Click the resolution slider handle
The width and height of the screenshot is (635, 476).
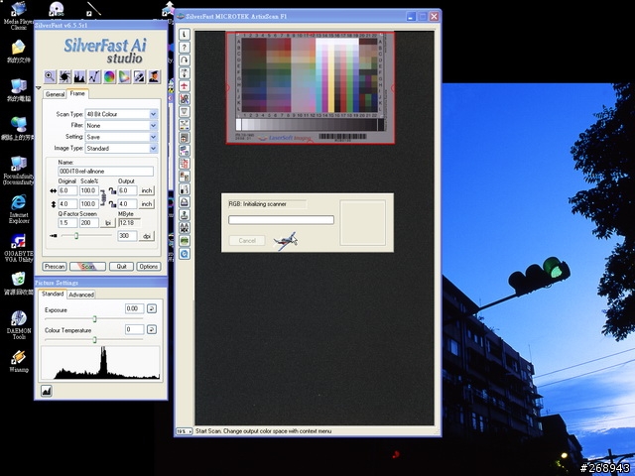pos(76,236)
